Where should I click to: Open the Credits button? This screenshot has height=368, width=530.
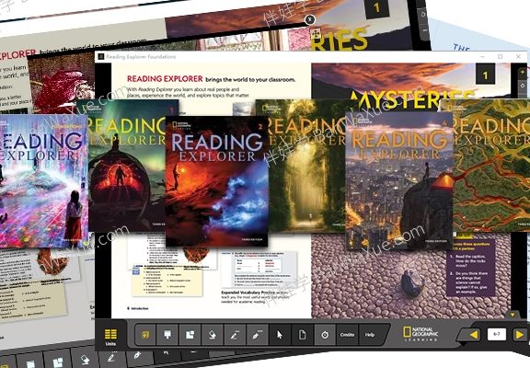coord(347,335)
